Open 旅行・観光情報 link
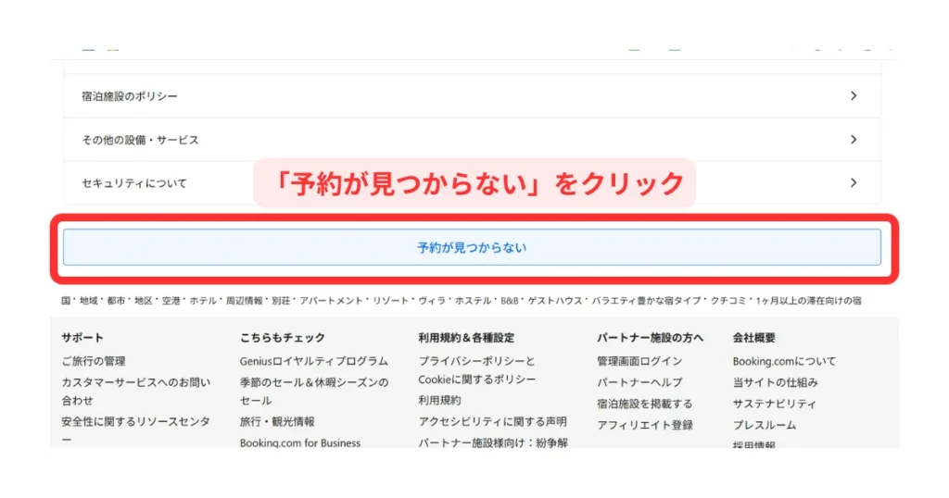Viewport: 949px width, 498px height. (x=277, y=422)
